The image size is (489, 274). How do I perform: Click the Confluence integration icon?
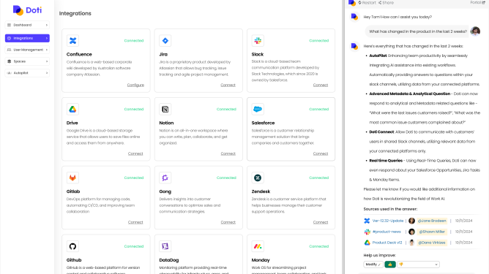click(x=72, y=40)
